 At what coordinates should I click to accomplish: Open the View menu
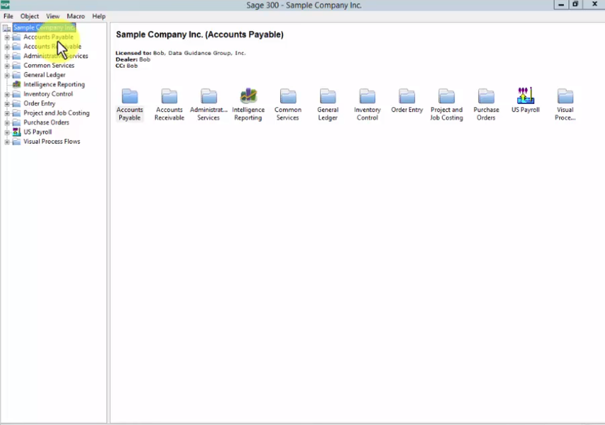click(x=53, y=16)
